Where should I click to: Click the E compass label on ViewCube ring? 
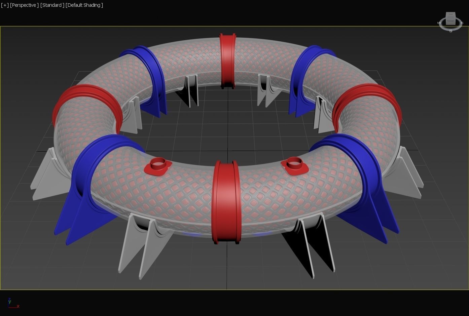pyautogui.click(x=462, y=23)
